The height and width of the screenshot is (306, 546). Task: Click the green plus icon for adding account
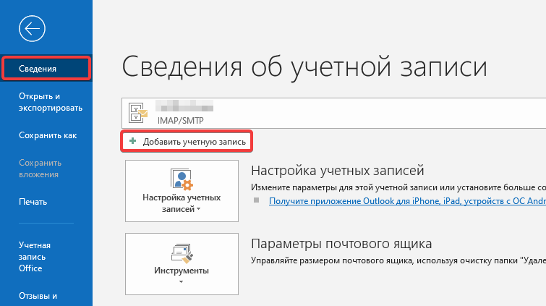tap(132, 142)
